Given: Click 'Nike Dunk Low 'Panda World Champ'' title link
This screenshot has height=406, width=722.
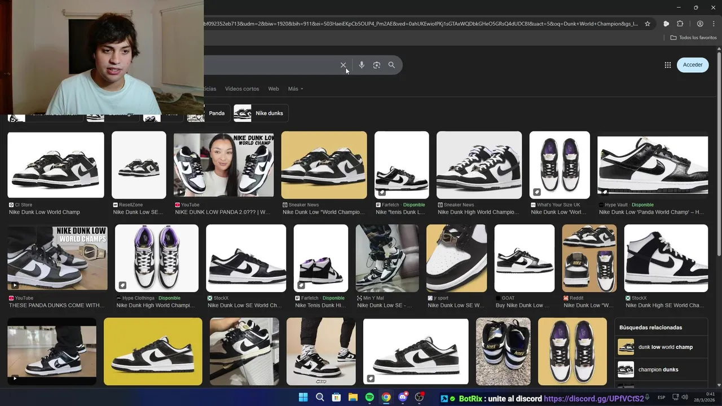Looking at the screenshot, I should coord(651,212).
